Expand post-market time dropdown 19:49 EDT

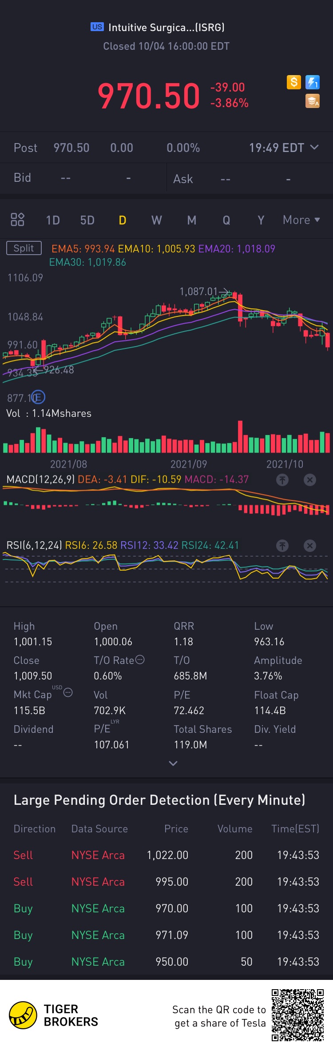pyautogui.click(x=284, y=148)
